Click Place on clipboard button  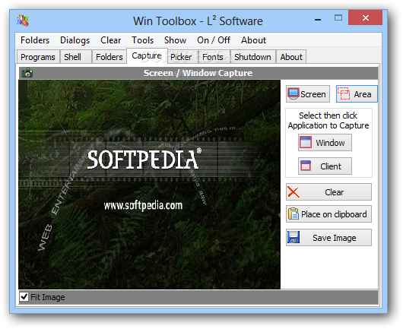[x=328, y=214]
